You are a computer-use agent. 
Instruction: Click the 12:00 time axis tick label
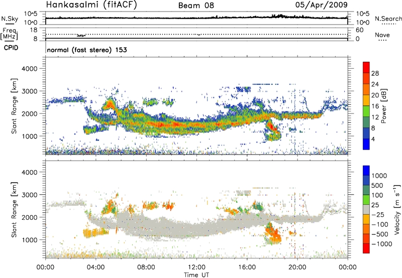click(196, 267)
